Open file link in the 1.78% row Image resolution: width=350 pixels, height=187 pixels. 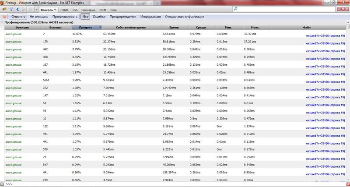pos(325,82)
